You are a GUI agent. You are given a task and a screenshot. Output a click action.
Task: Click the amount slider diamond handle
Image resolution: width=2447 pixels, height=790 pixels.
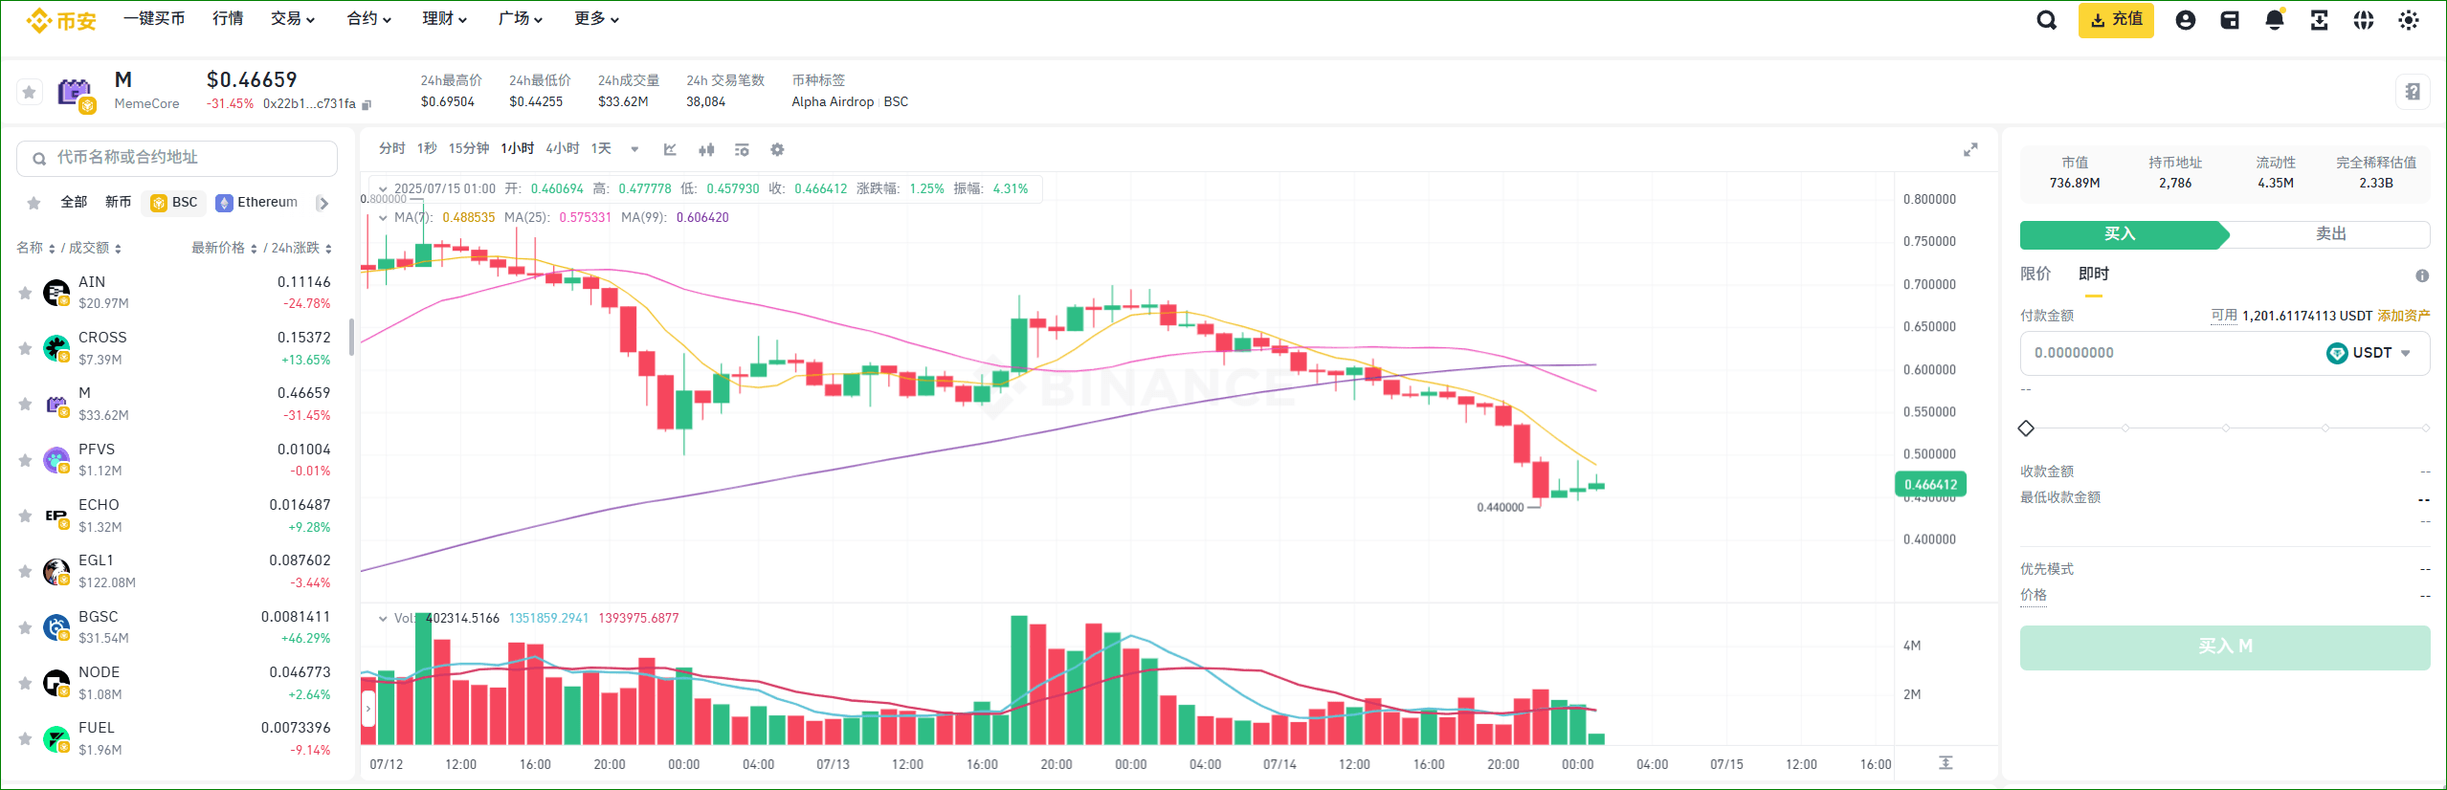(x=2026, y=428)
